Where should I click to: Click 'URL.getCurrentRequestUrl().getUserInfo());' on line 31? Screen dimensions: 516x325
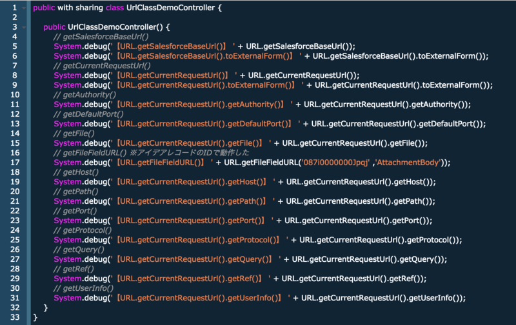383,298
